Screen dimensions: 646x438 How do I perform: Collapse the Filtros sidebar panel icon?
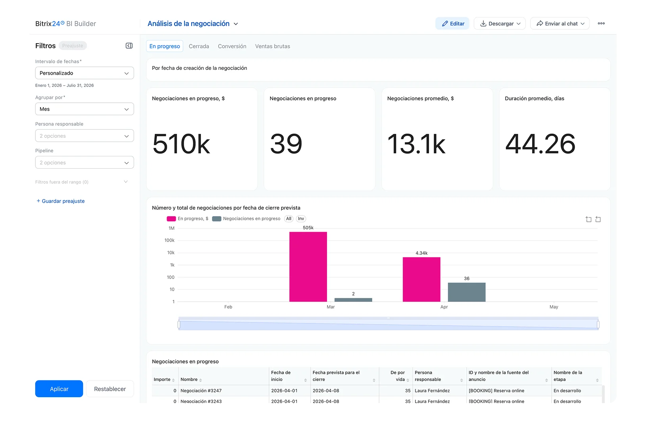[x=129, y=46]
